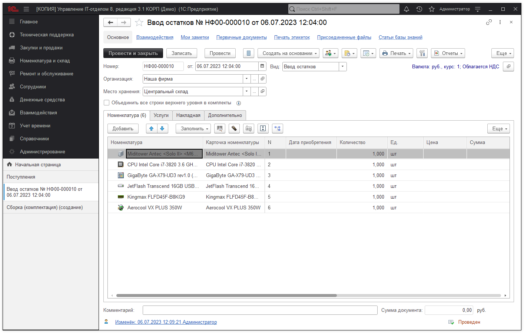Screen dimensions: 524x333
Task: Open the calendar picker next to document date
Action: pyautogui.click(x=262, y=66)
